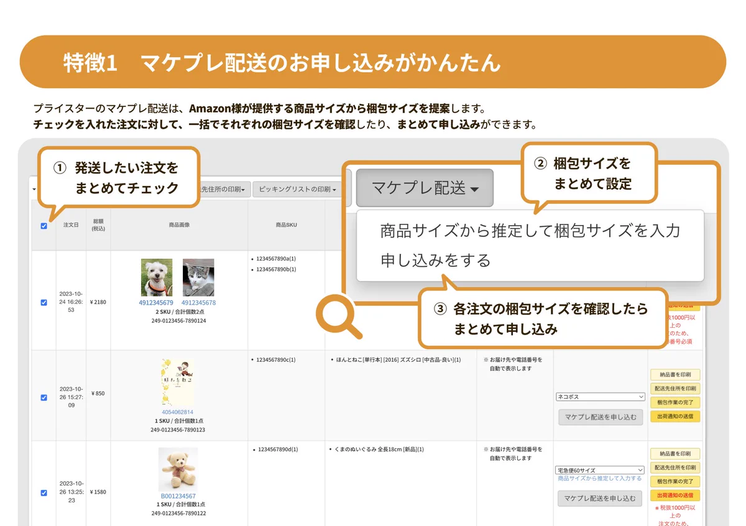Click the 総額(税込) column header

pos(98,225)
